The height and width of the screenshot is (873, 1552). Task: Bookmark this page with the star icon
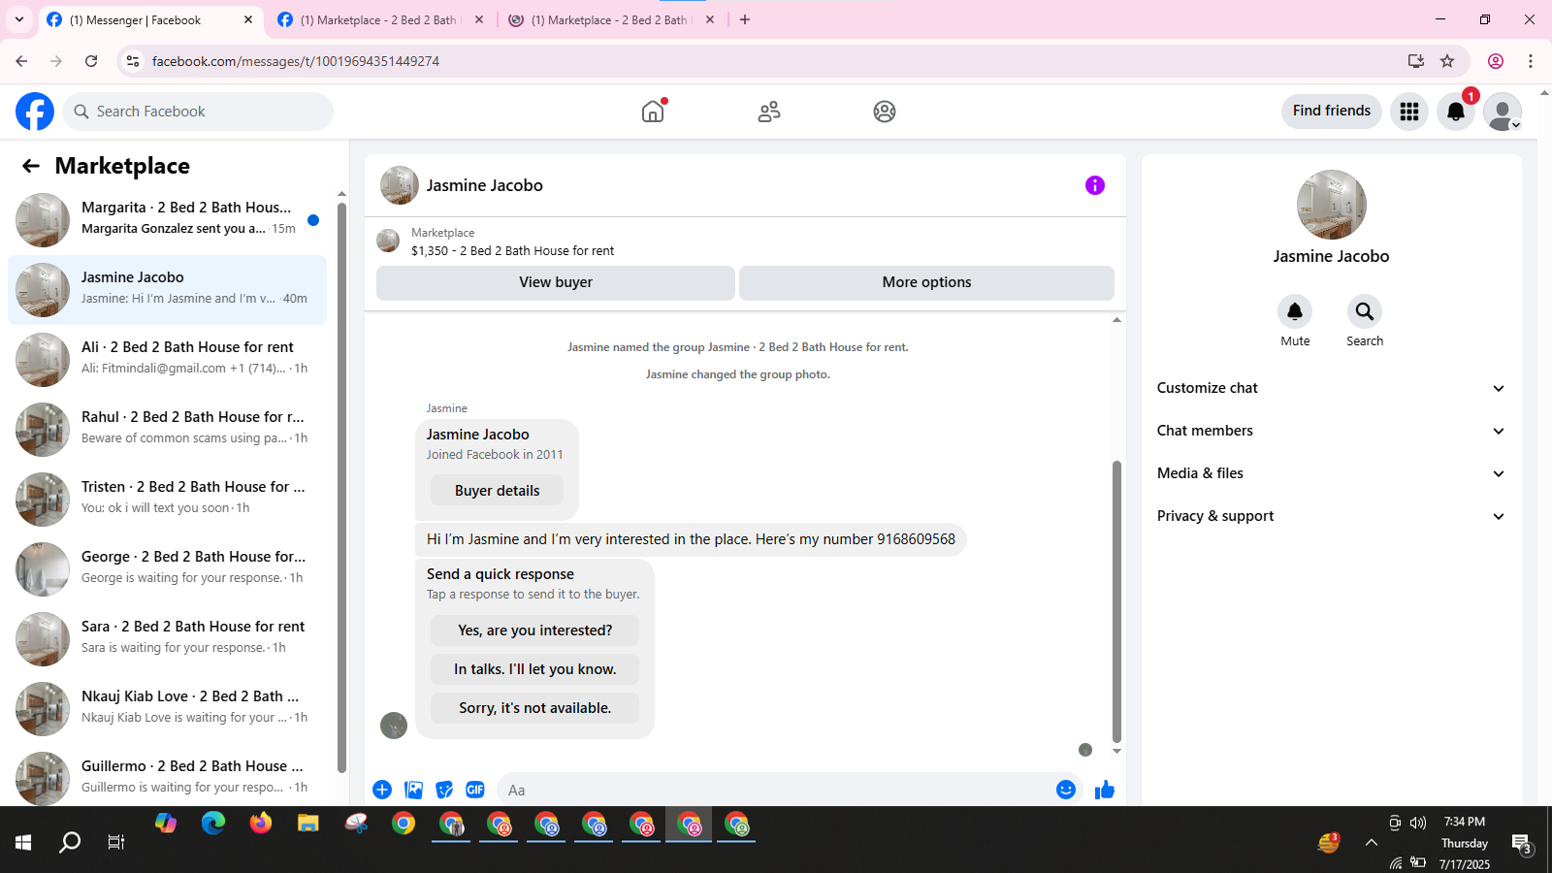[1447, 61]
